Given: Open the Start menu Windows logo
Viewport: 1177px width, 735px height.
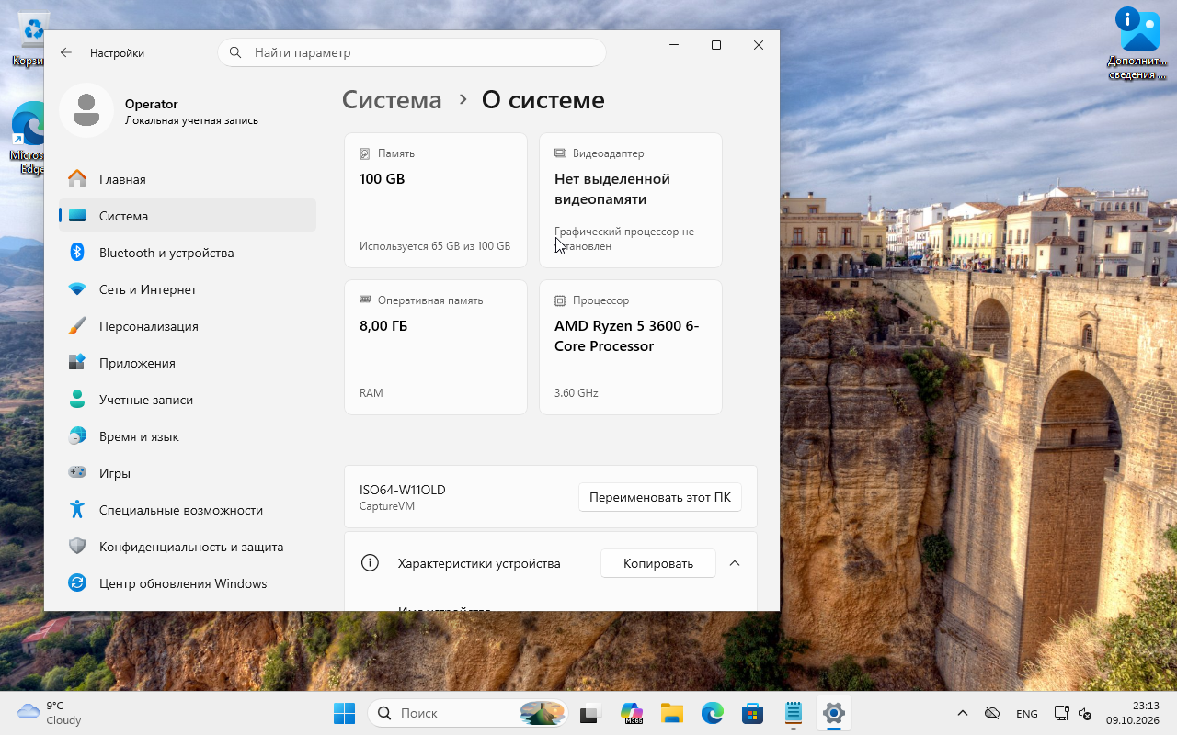Looking at the screenshot, I should pos(344,713).
